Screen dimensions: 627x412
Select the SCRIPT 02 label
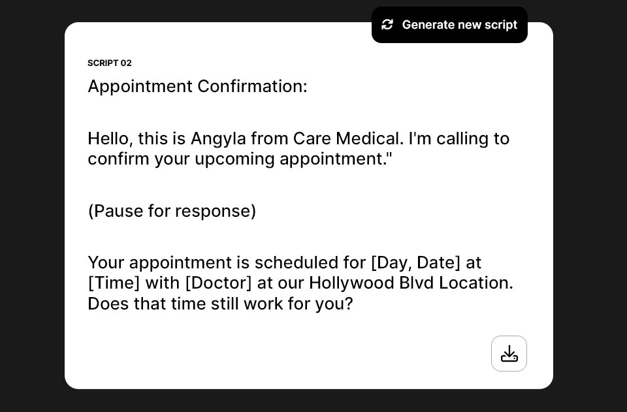click(110, 63)
